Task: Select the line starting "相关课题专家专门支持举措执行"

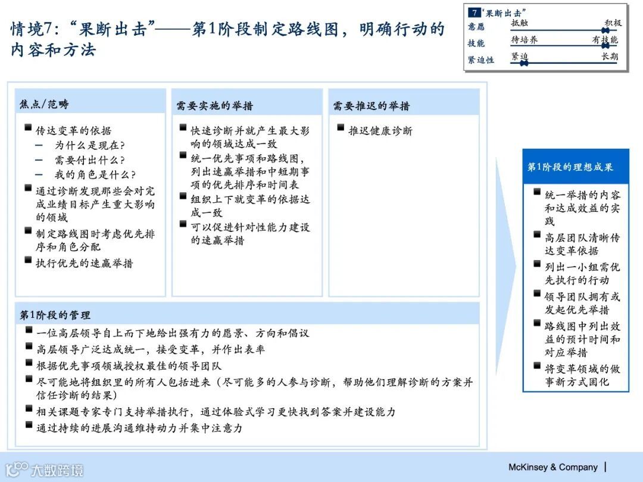Action: point(216,412)
